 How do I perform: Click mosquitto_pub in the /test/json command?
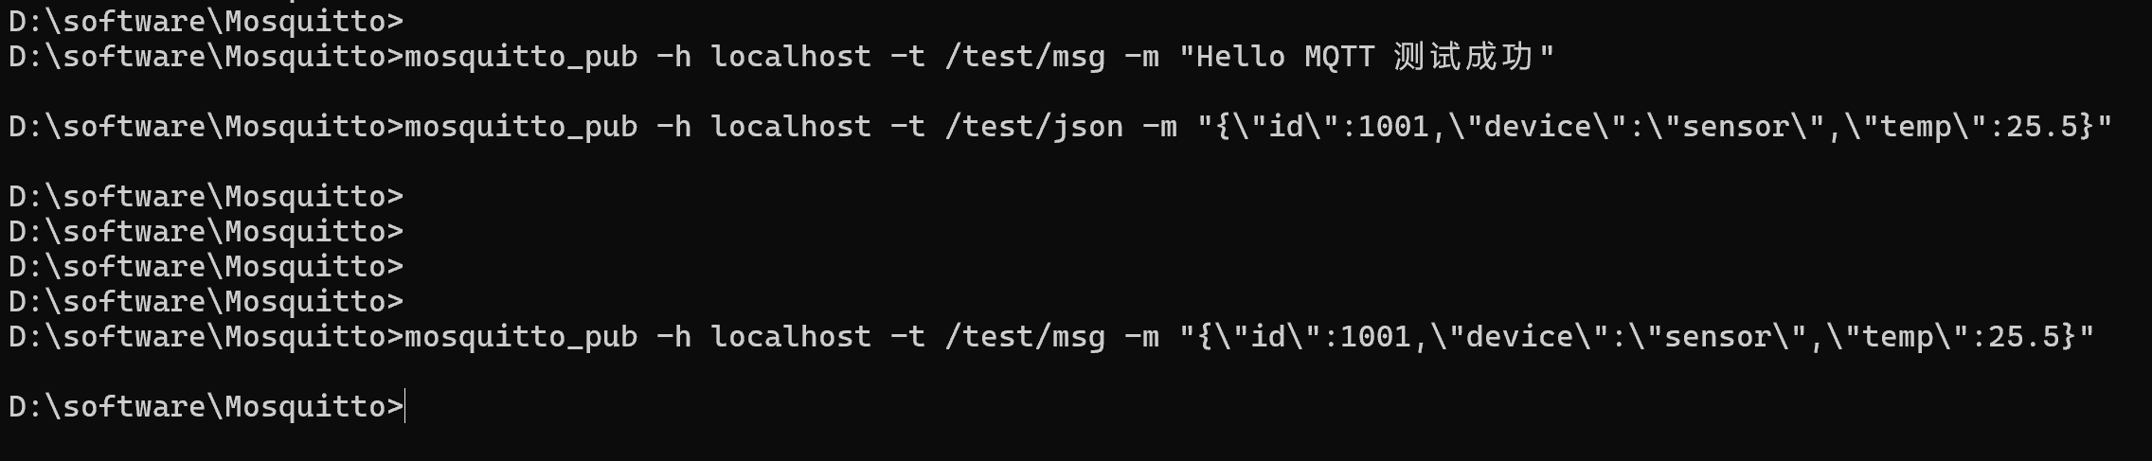tap(521, 127)
